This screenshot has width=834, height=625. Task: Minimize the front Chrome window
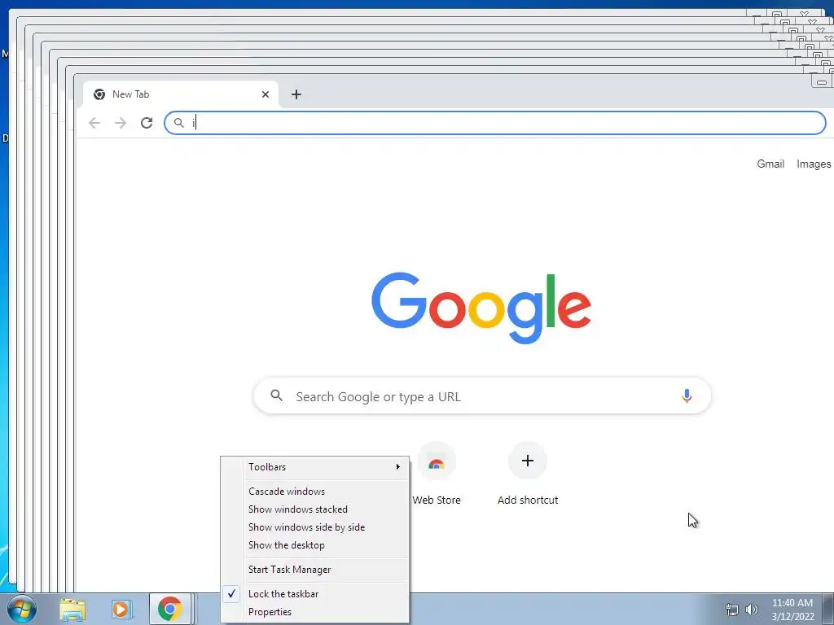(x=822, y=82)
